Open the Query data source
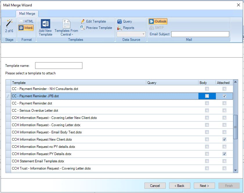This screenshot has width=244, height=193. pyautogui.click(x=125, y=21)
